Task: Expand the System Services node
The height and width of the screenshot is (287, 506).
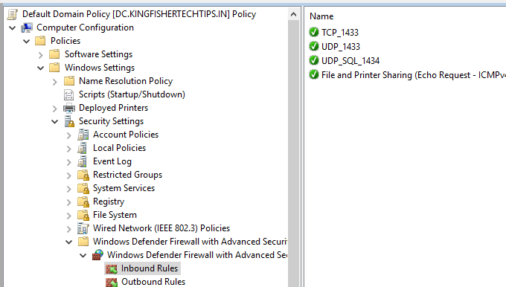Action: point(68,189)
